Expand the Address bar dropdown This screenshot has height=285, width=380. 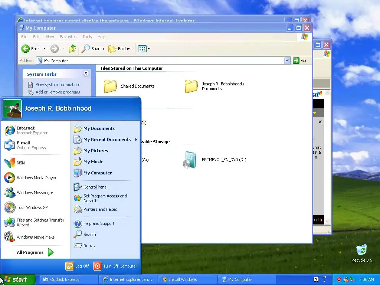pos(287,60)
